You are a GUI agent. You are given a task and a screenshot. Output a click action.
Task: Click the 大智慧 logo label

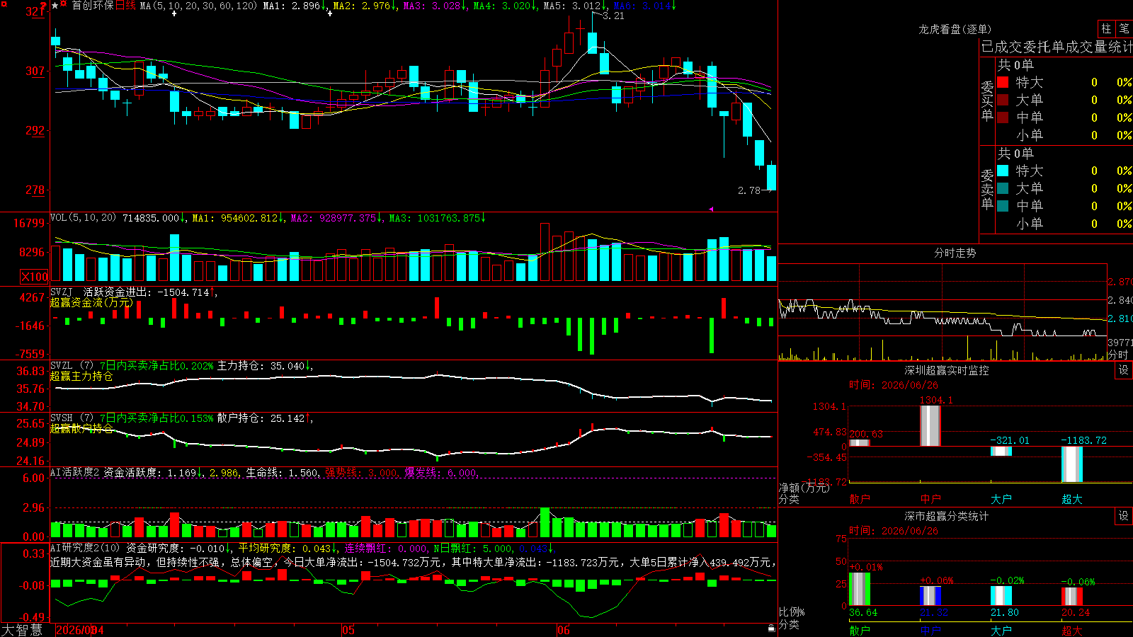tap(22, 630)
